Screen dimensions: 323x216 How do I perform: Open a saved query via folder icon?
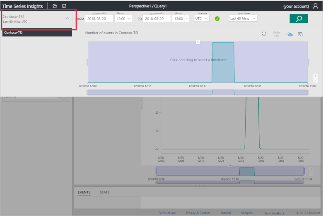55,6
